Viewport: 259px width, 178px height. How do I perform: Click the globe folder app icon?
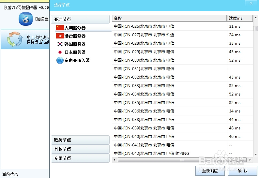[25, 19]
